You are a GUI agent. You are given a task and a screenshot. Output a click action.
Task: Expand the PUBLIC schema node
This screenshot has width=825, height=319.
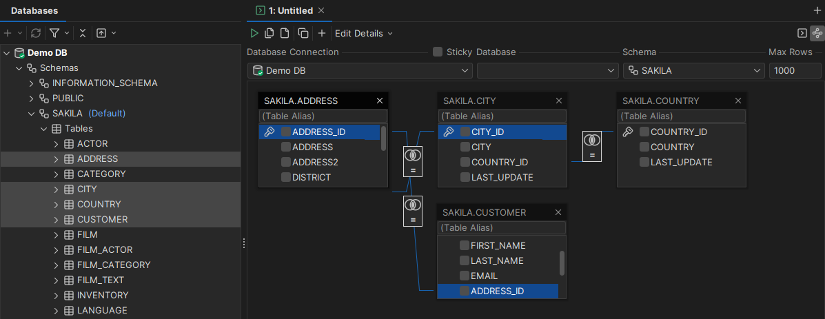pyautogui.click(x=32, y=99)
